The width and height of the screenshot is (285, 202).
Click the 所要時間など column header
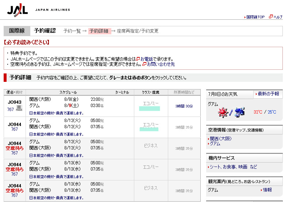click(x=184, y=92)
